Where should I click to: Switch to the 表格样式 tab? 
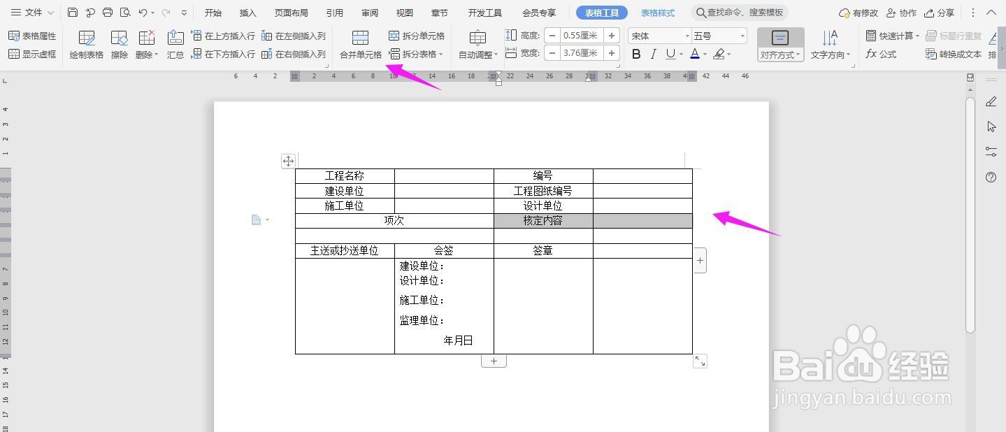(657, 12)
